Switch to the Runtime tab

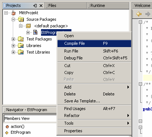(98, 5)
